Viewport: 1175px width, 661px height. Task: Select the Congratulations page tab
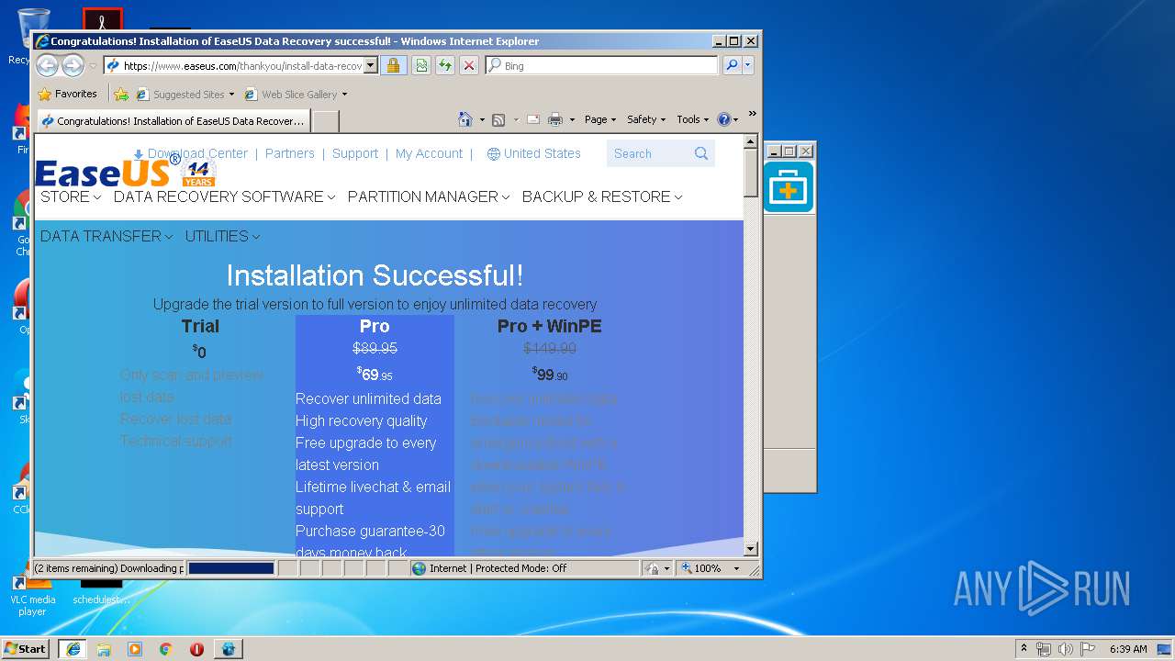tap(173, 120)
